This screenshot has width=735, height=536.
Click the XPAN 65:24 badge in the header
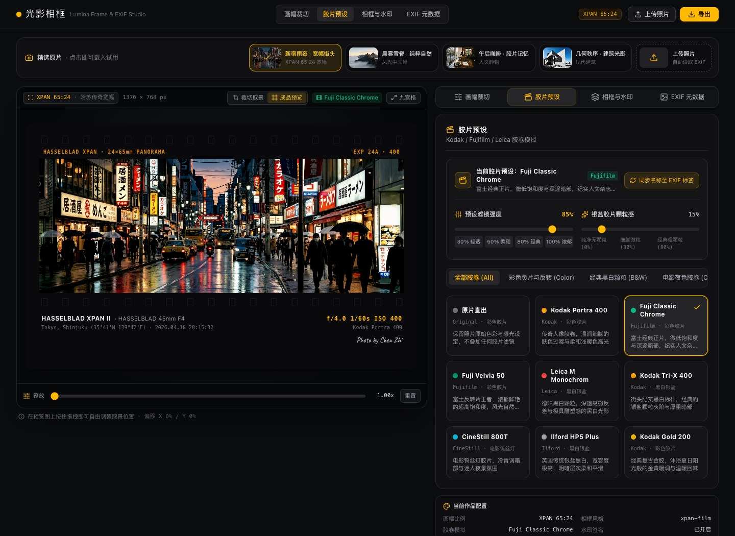(x=600, y=14)
